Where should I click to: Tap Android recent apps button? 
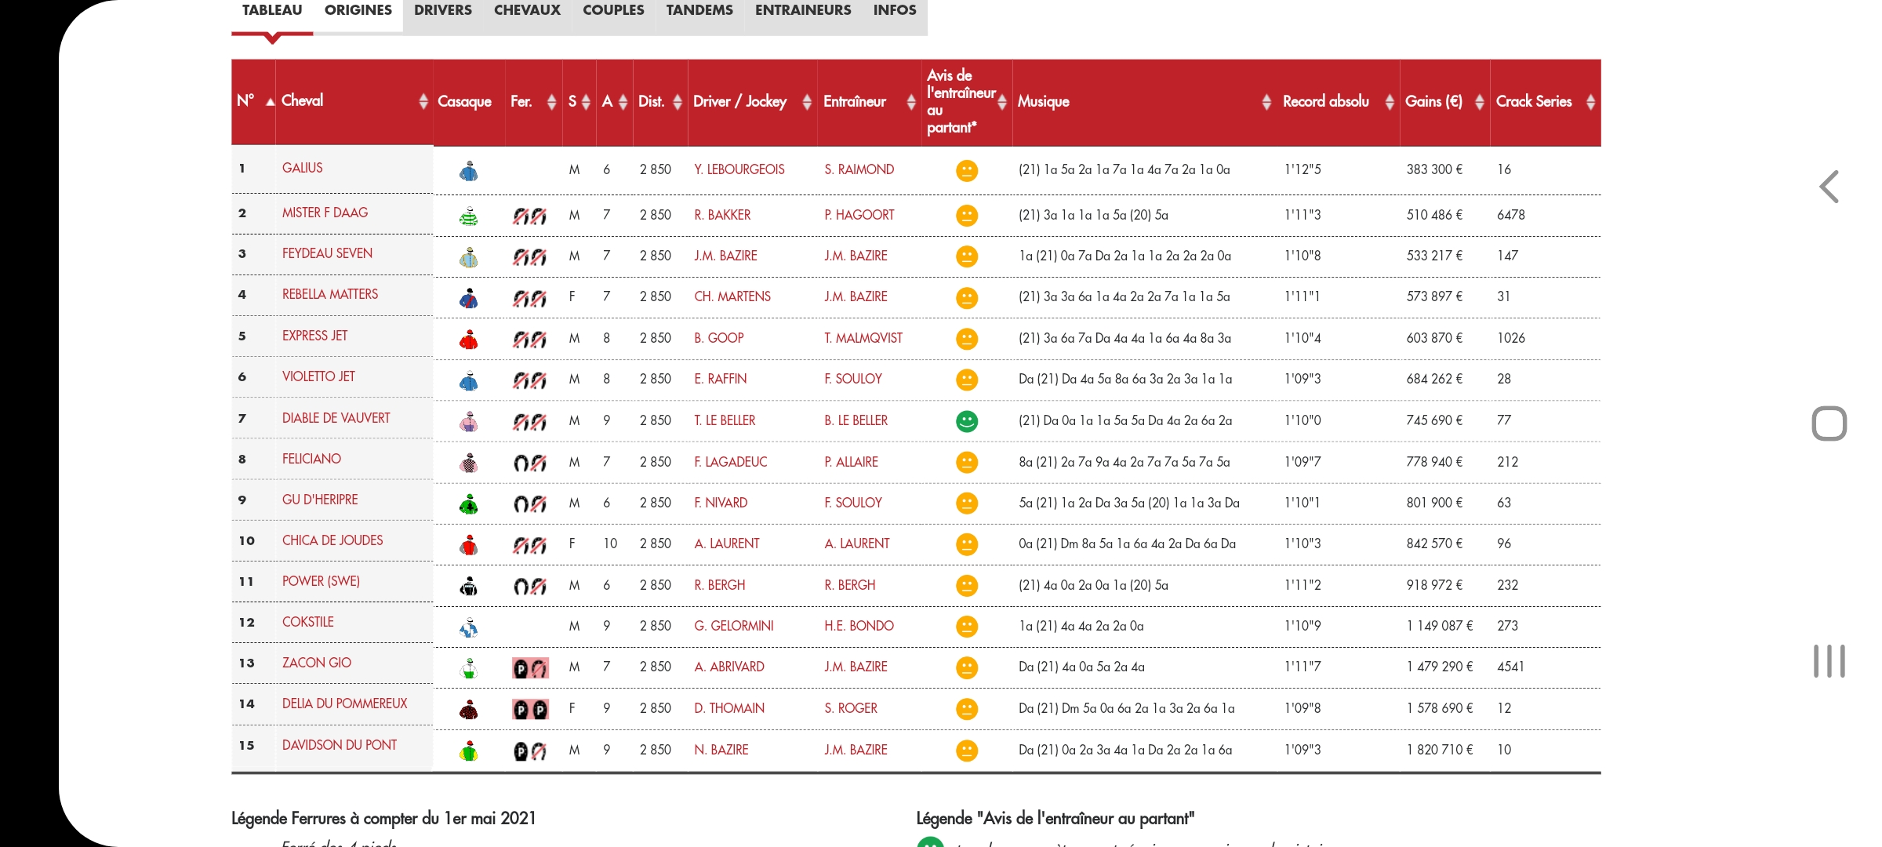tap(1829, 661)
